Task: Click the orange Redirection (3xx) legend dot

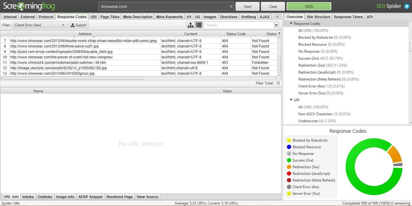Action: [x=289, y=167]
